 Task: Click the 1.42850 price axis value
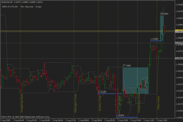[x=179, y=38]
